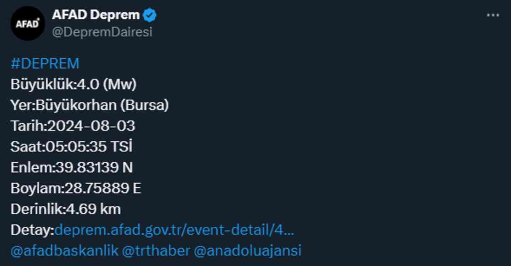Viewport: 511px width, 266px height.
Task: Click the Boylam:28.75889 E longitude line
Action: [x=76, y=189]
